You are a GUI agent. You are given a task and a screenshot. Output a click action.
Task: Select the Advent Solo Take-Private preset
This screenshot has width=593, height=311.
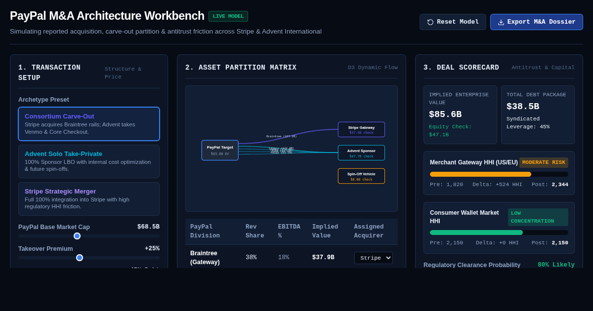point(89,161)
